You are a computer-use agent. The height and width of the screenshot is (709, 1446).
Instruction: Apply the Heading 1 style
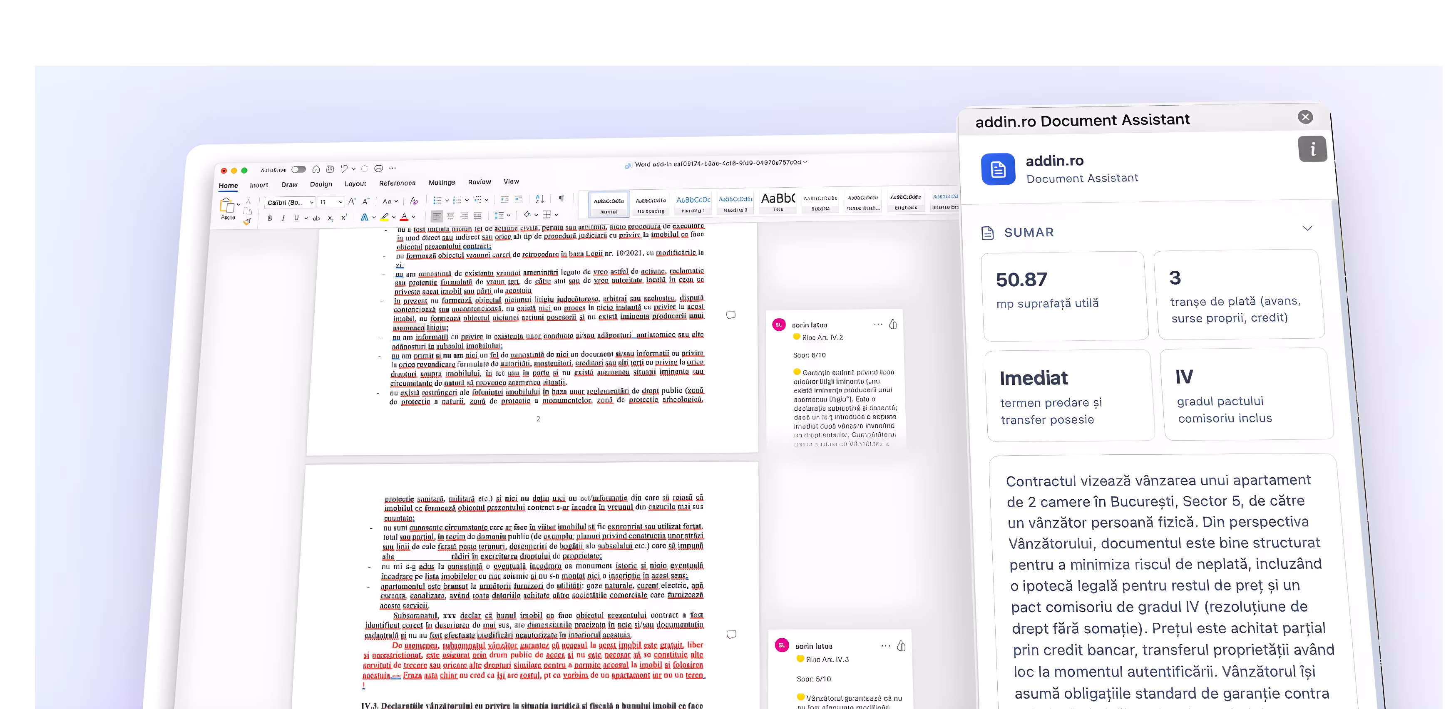(693, 203)
